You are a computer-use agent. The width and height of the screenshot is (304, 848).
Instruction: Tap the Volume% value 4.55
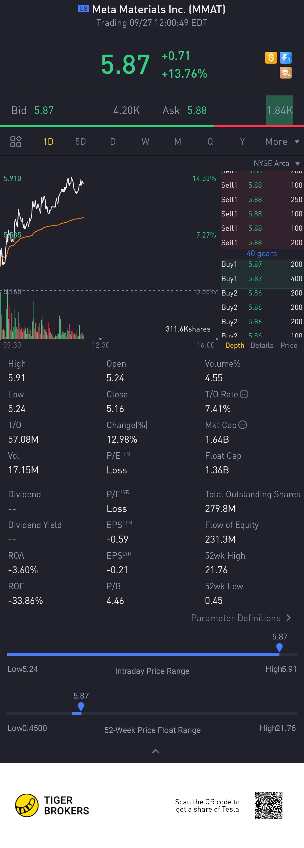click(x=214, y=378)
